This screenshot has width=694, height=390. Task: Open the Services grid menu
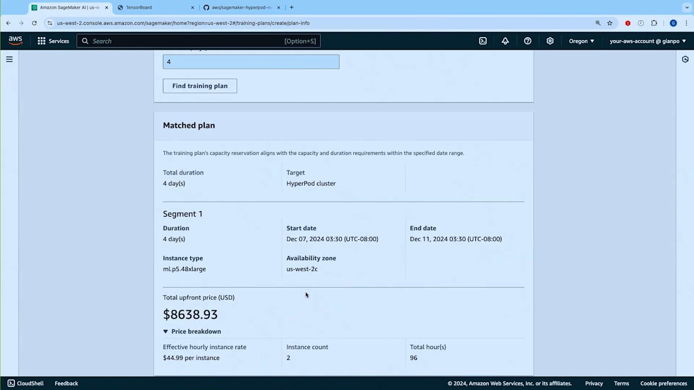point(53,41)
